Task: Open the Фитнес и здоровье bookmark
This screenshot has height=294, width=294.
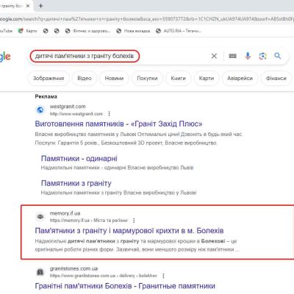Action: click(x=87, y=31)
